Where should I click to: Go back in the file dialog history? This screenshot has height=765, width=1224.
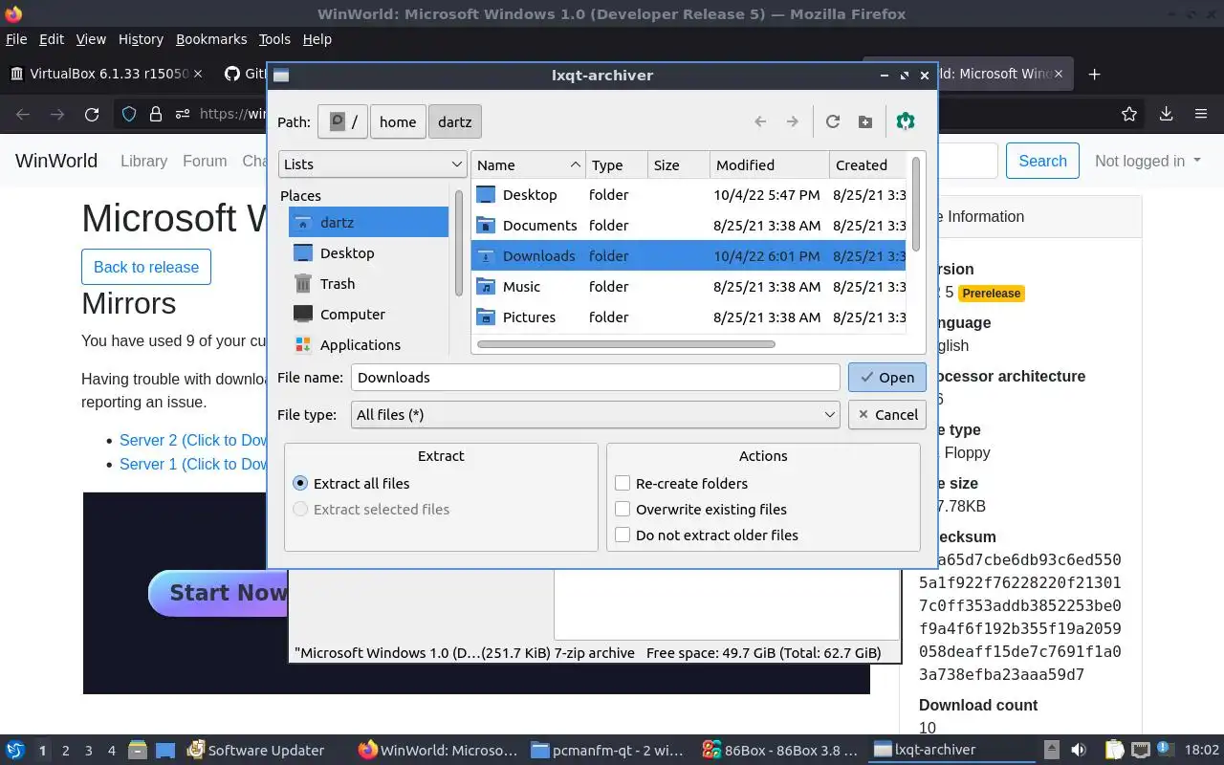760,121
